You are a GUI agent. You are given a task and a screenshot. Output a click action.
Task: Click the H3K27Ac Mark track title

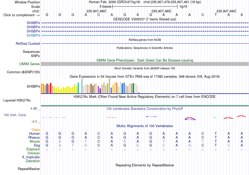(145, 97)
